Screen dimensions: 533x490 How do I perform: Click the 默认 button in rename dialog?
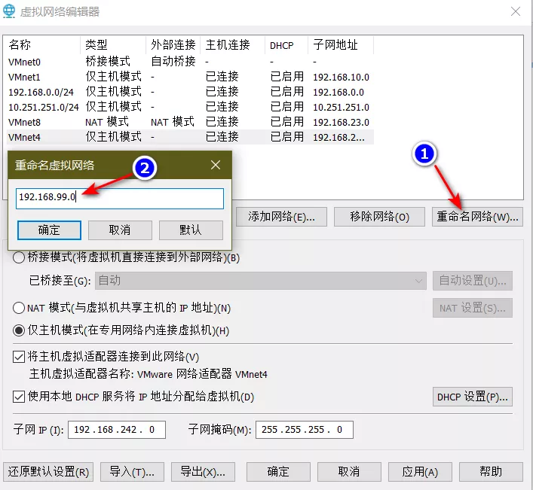[190, 230]
